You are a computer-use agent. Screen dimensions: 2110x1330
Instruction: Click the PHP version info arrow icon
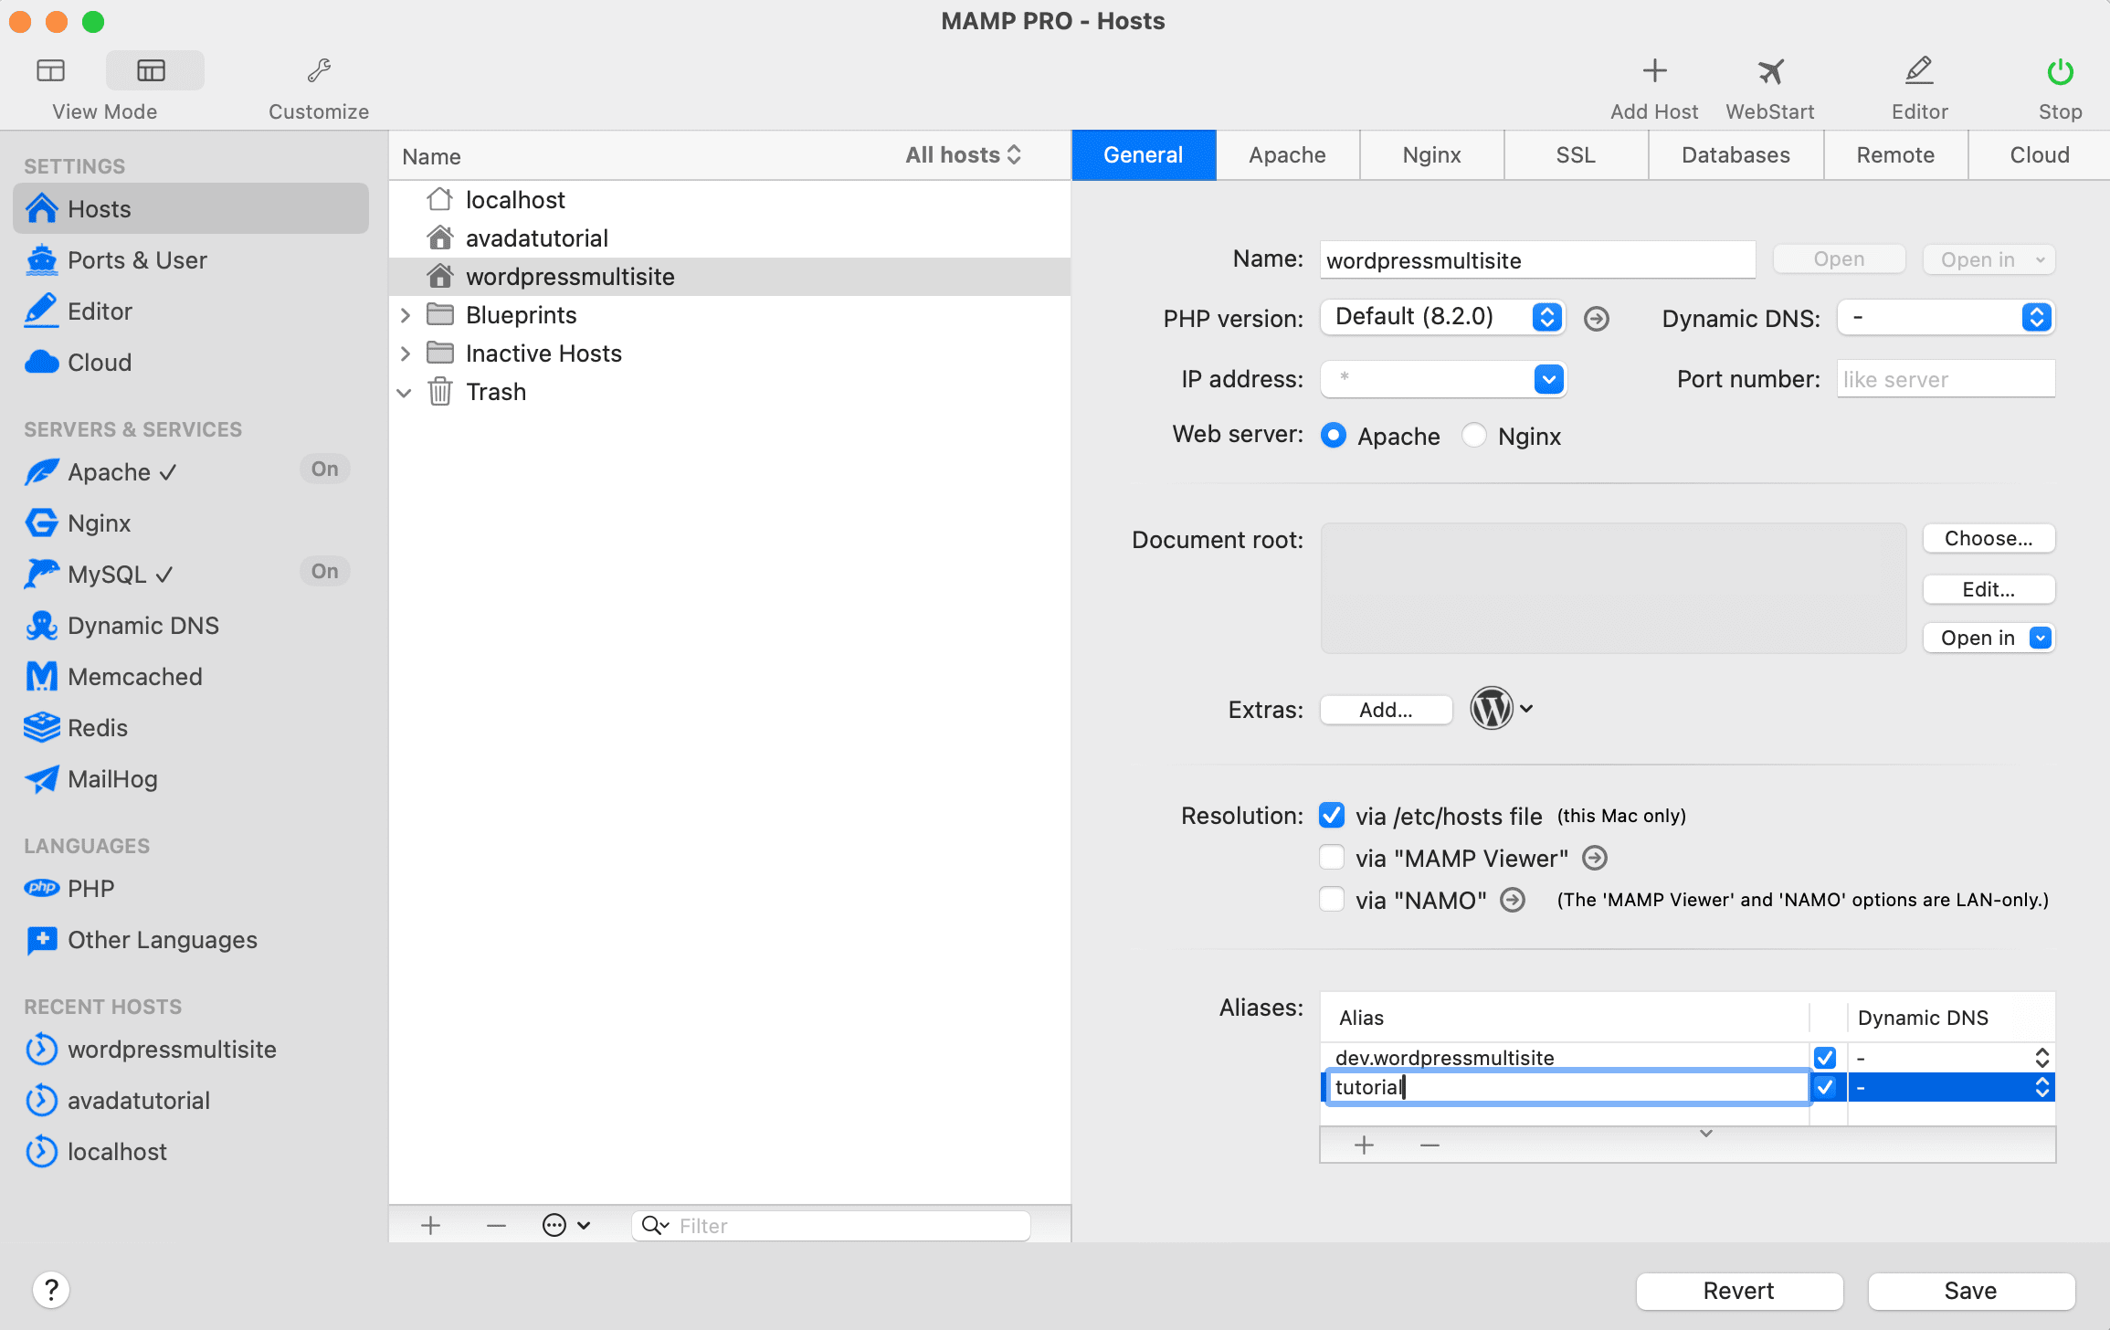(x=1597, y=319)
